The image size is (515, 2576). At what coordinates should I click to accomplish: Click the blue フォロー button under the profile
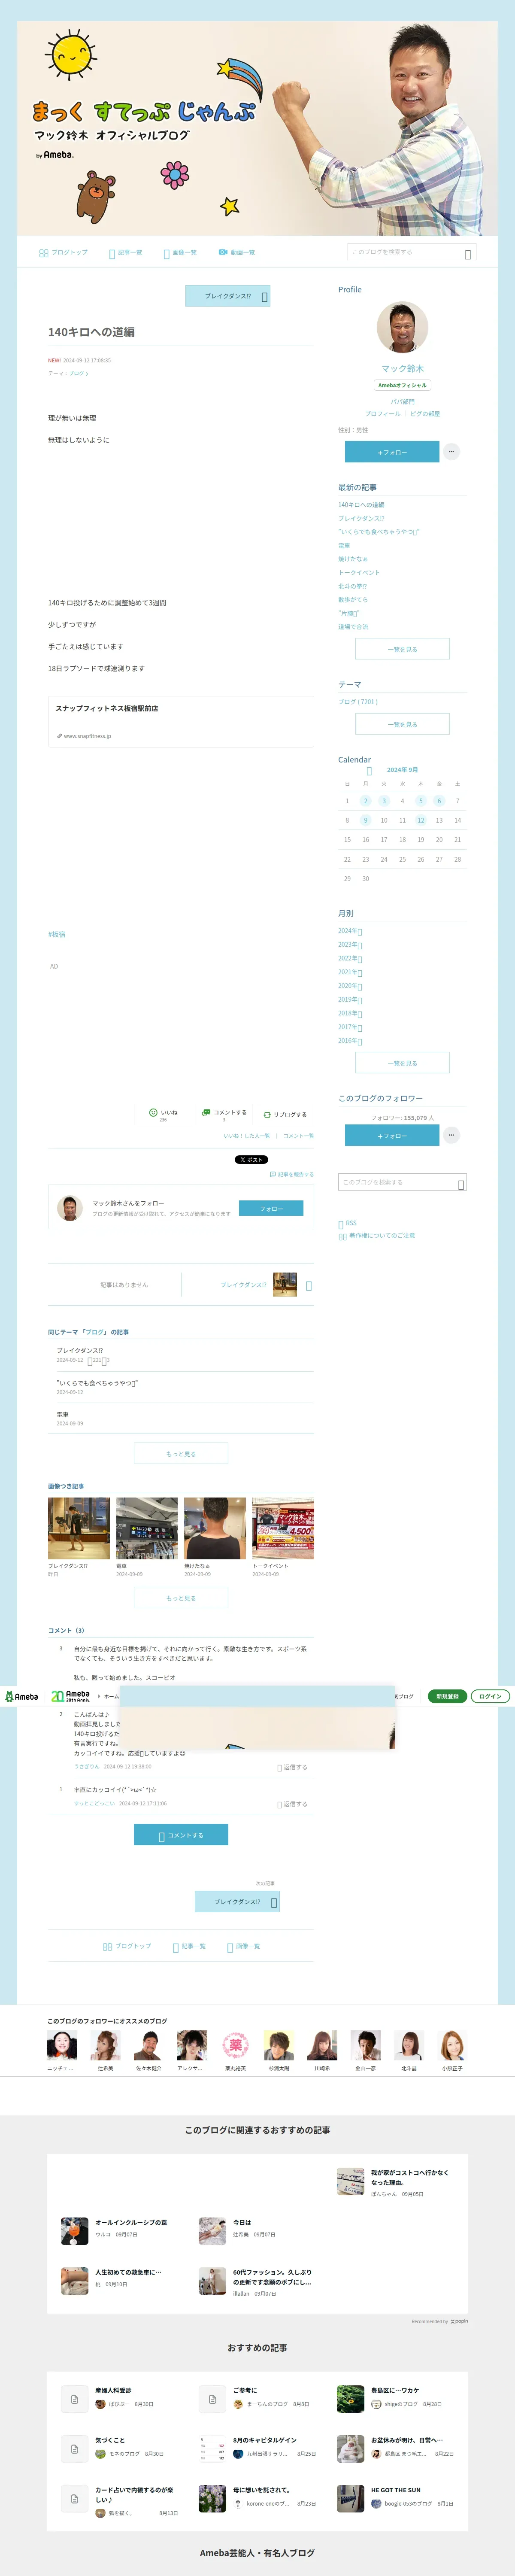click(x=392, y=452)
